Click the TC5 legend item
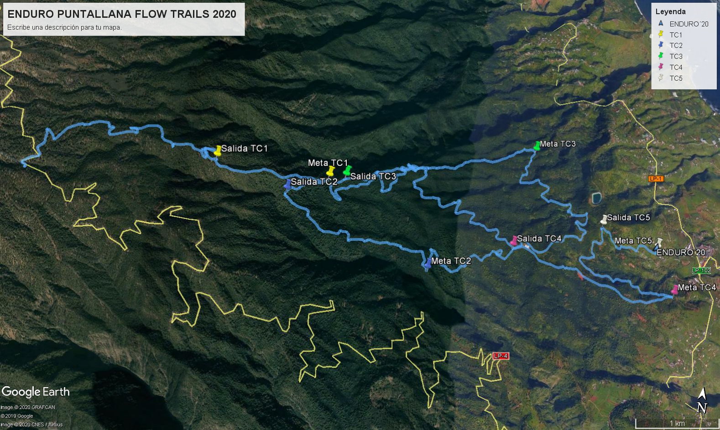This screenshot has height=430, width=720. (670, 78)
